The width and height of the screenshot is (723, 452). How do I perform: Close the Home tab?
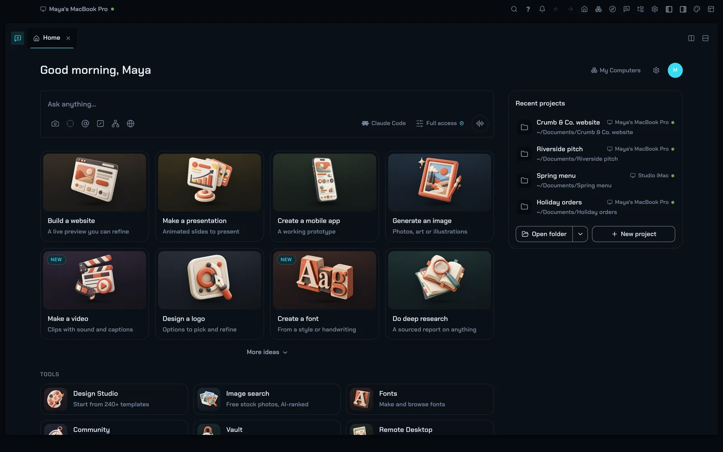point(68,38)
